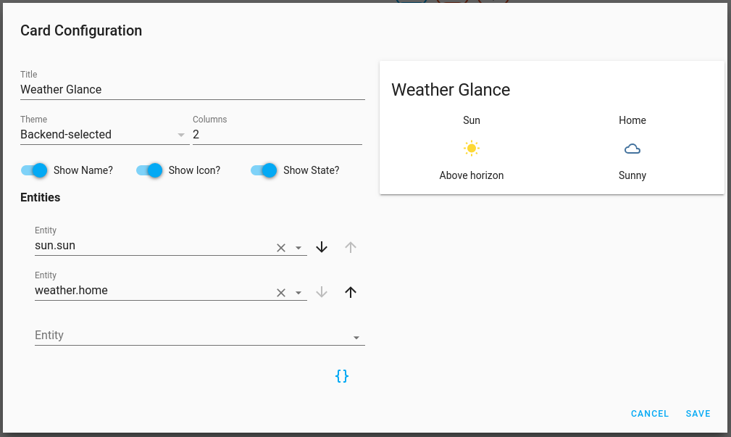Screen dimensions: 731x437
Task: Clear the sun.sun entity field
Action: coord(280,248)
